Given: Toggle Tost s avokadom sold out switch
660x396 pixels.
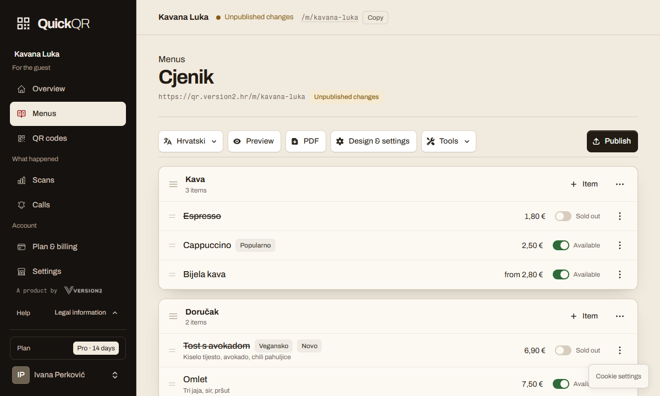Looking at the screenshot, I should tap(563, 350).
